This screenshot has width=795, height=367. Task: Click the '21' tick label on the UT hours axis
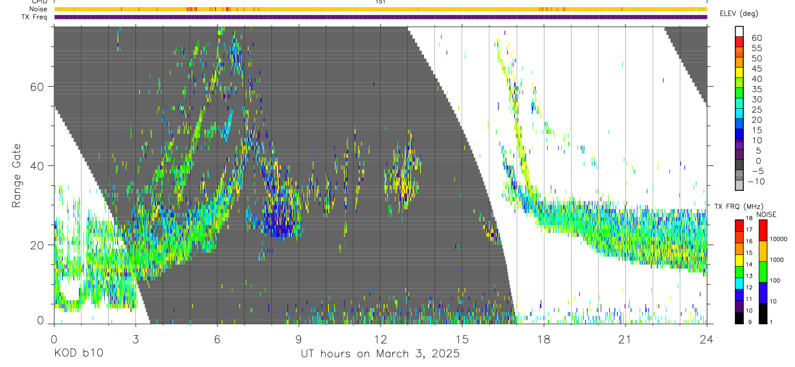point(625,339)
